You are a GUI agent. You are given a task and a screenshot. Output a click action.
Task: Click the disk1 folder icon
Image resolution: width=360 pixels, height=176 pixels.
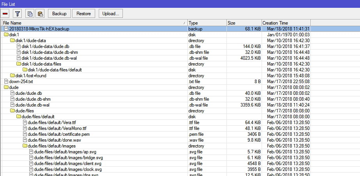pos(6,35)
